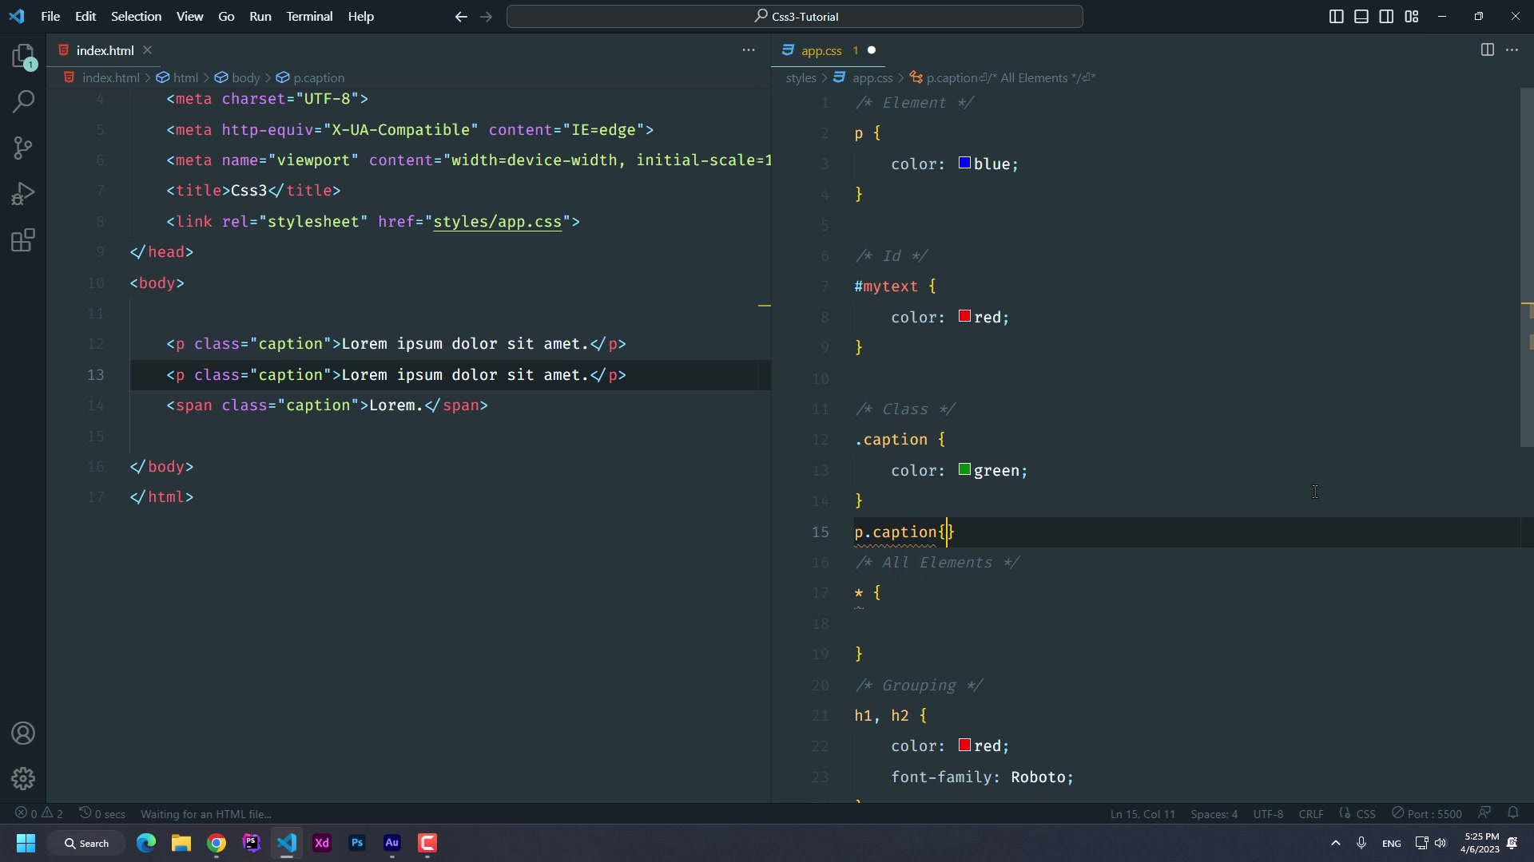Click the Accounts icon
Screen dimensions: 1534x862
coord(23,733)
